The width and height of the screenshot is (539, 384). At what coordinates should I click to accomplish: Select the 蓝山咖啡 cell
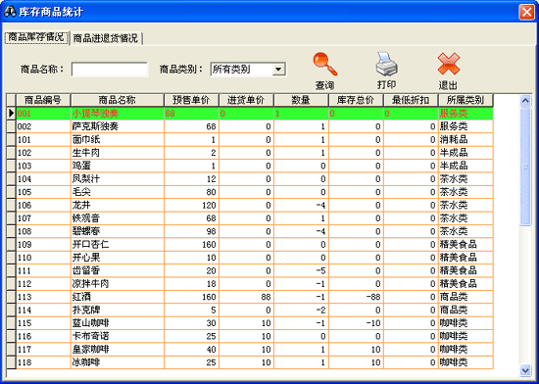pyautogui.click(x=118, y=323)
